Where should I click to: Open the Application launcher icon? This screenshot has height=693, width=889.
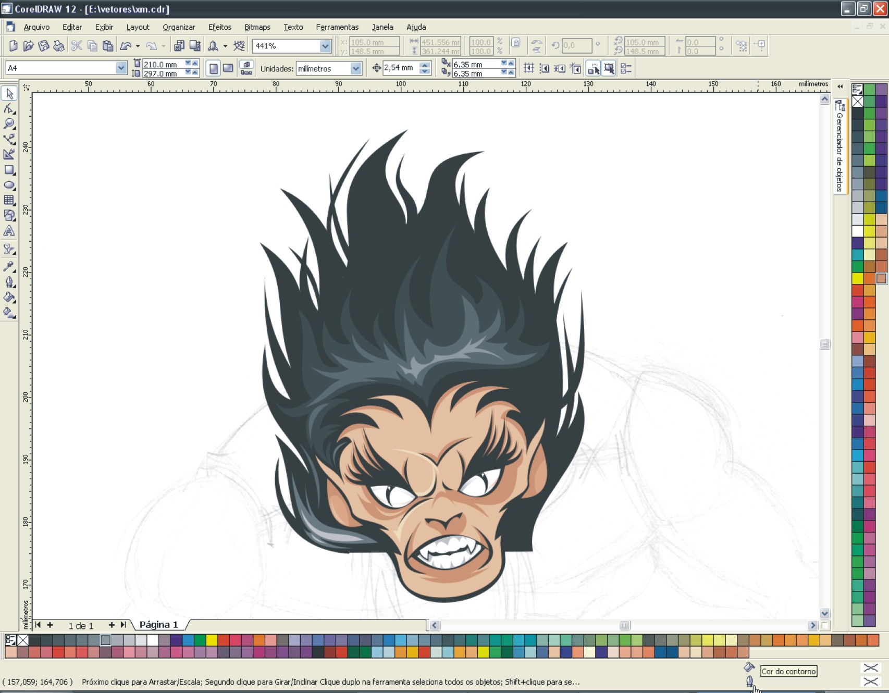point(213,46)
